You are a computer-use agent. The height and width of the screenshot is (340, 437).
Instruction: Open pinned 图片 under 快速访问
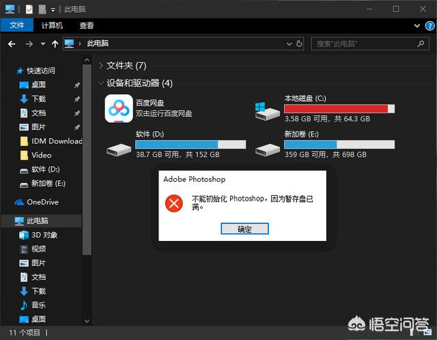38,127
